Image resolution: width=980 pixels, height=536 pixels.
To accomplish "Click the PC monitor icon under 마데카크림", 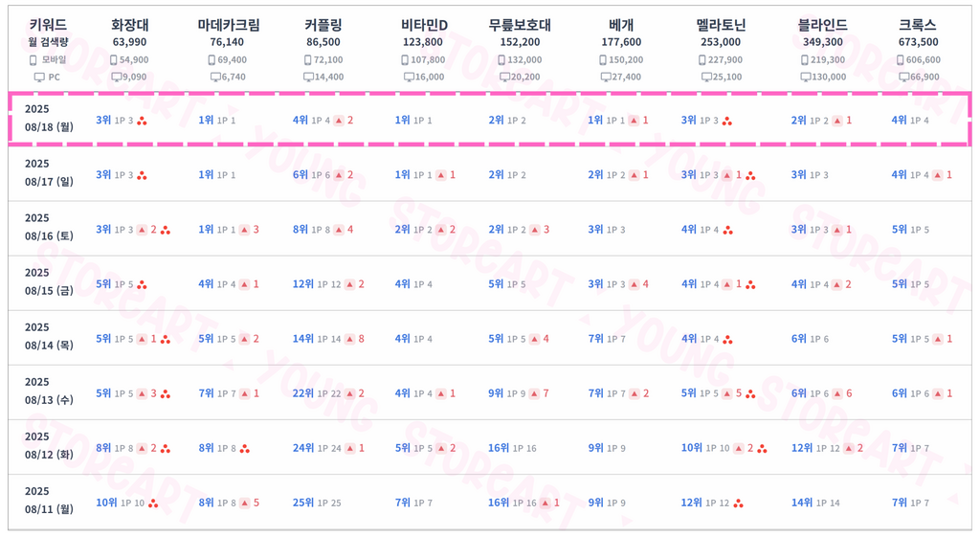I will [215, 77].
